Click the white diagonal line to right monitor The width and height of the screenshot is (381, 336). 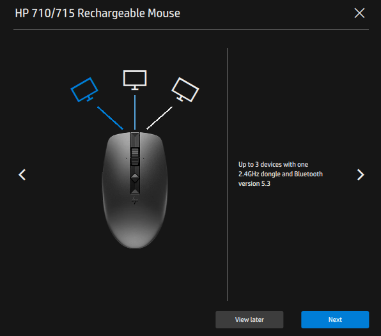click(159, 118)
